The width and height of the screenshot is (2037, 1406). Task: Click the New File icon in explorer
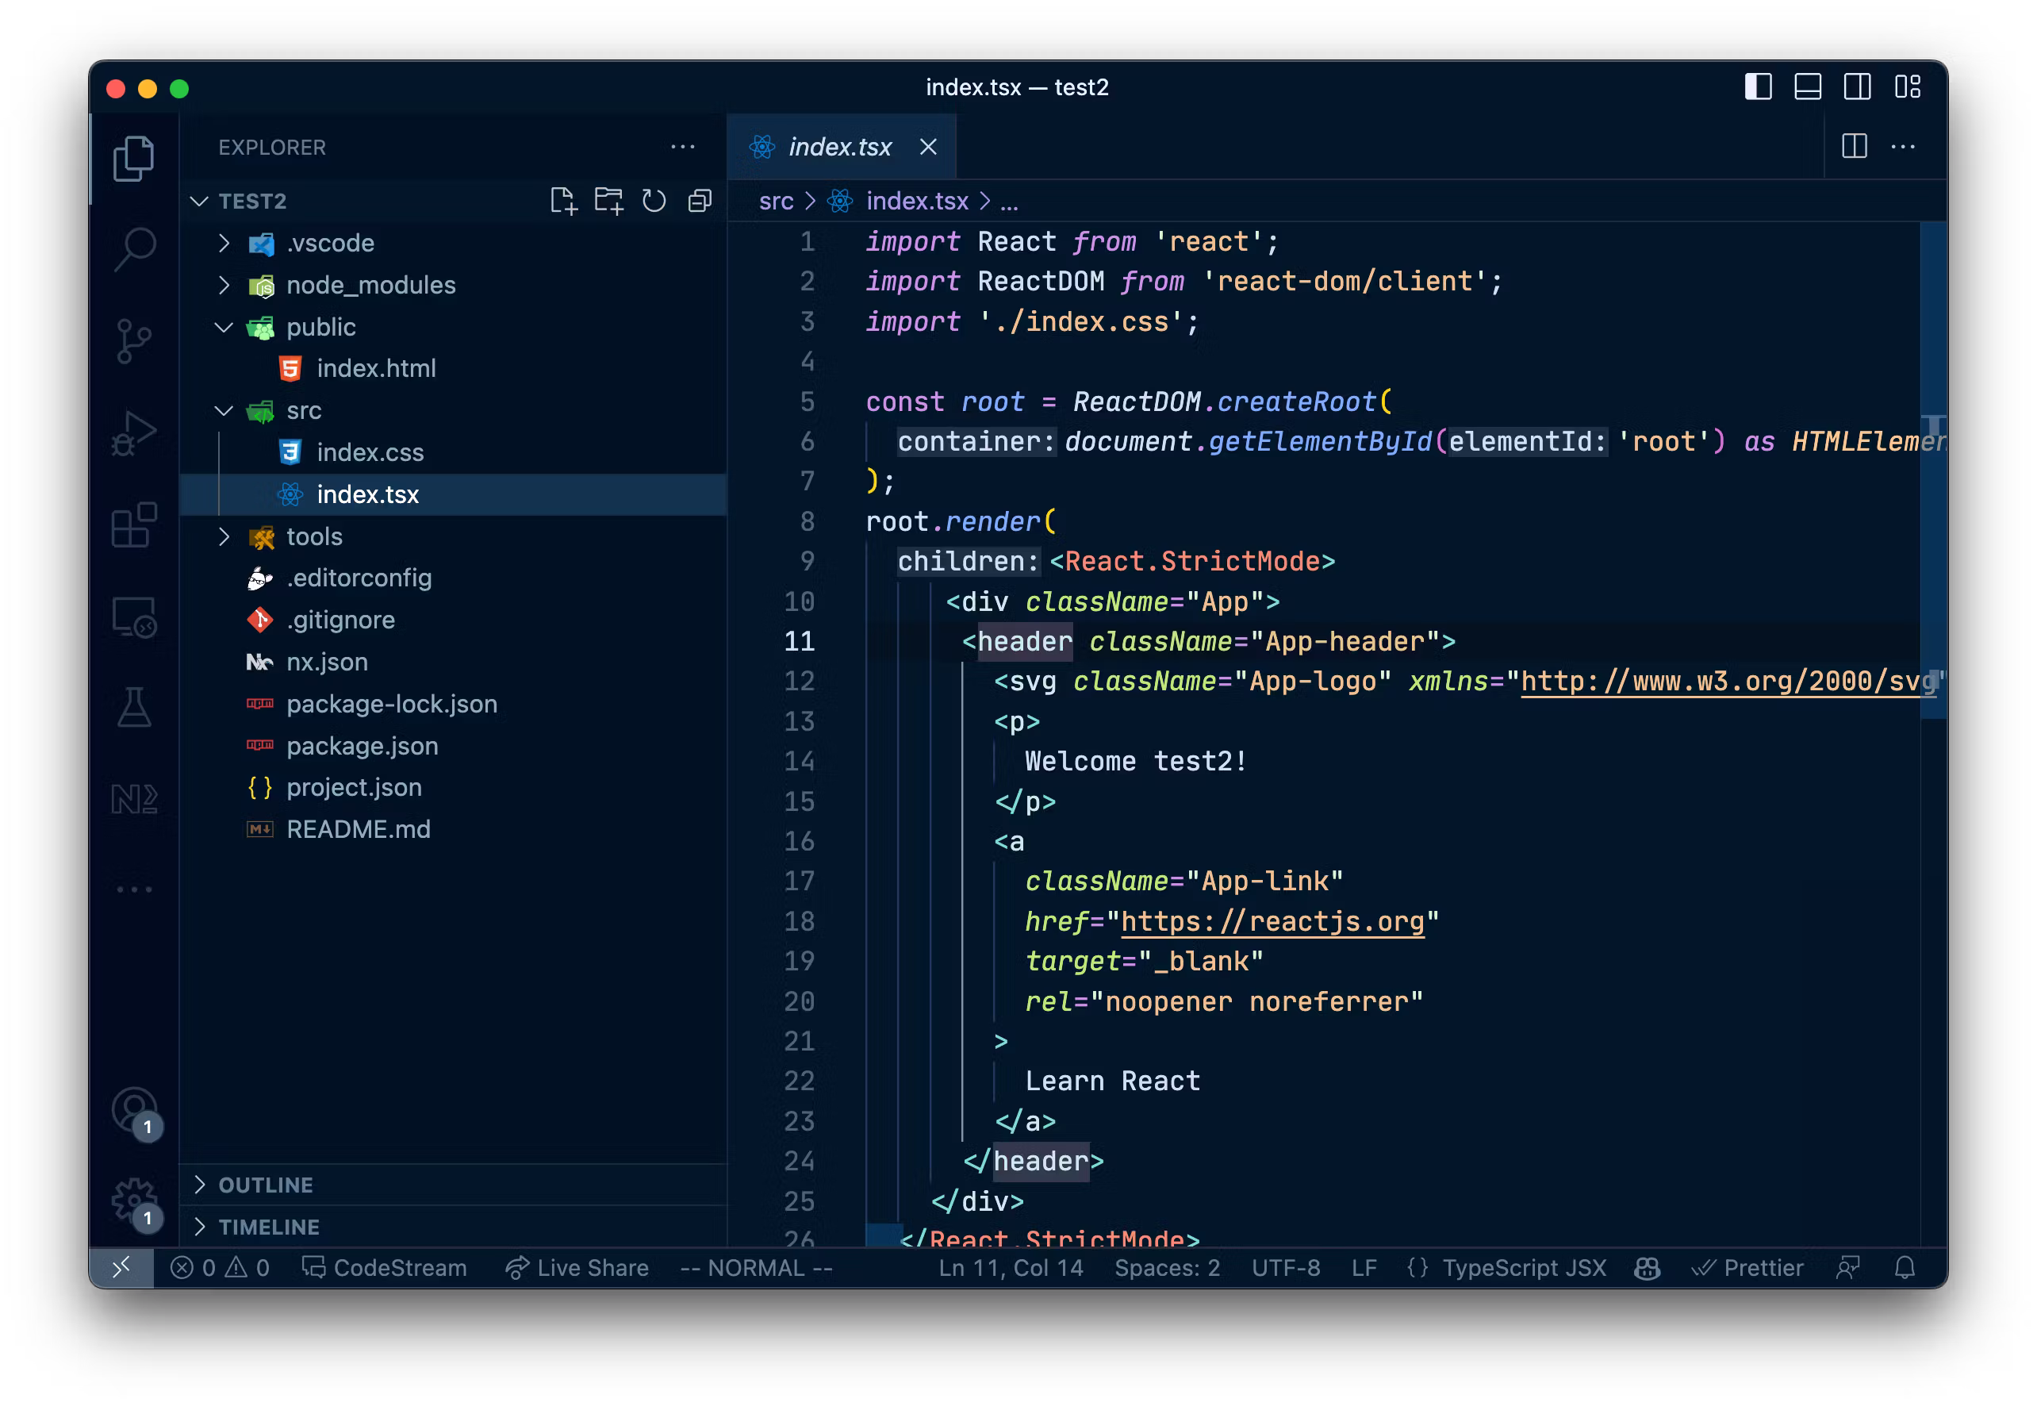(562, 201)
